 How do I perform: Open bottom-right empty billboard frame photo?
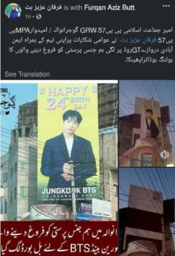coord(147,212)
